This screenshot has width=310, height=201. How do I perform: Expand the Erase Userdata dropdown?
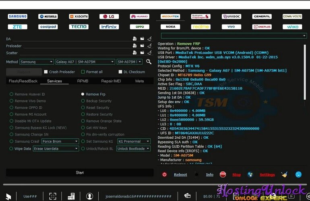pos(56,148)
